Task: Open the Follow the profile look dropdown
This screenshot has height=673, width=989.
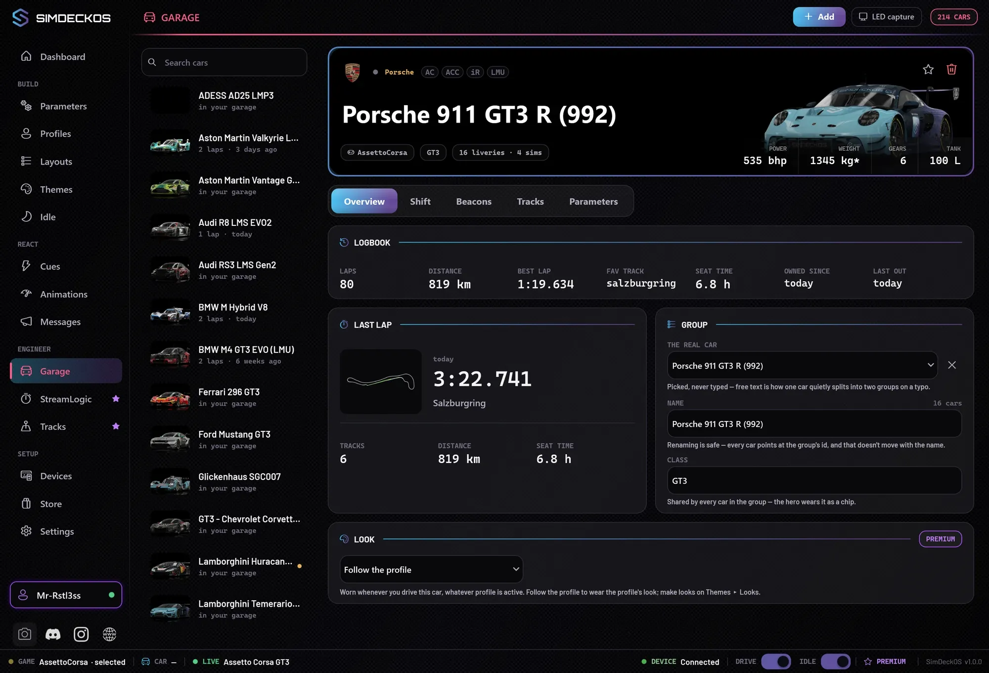Action: click(x=431, y=569)
